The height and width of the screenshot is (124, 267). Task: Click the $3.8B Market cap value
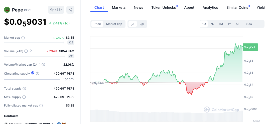coord(70,38)
